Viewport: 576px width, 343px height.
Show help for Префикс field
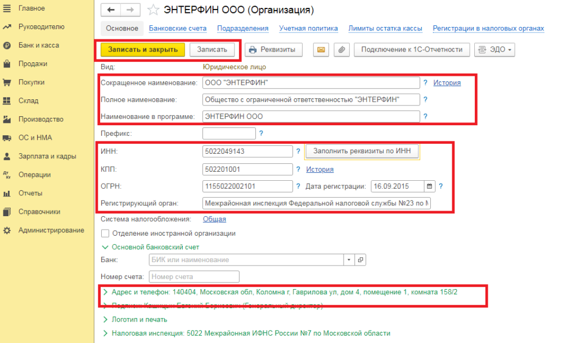point(261,134)
